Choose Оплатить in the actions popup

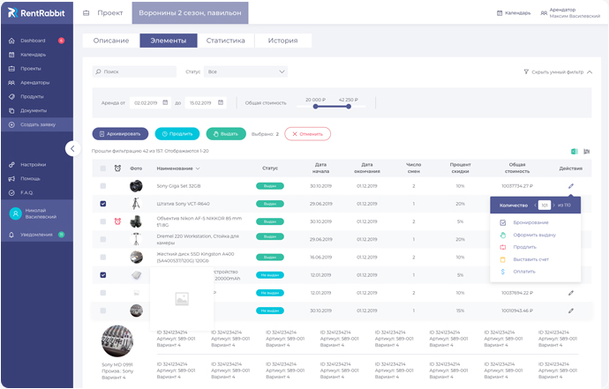pos(524,272)
